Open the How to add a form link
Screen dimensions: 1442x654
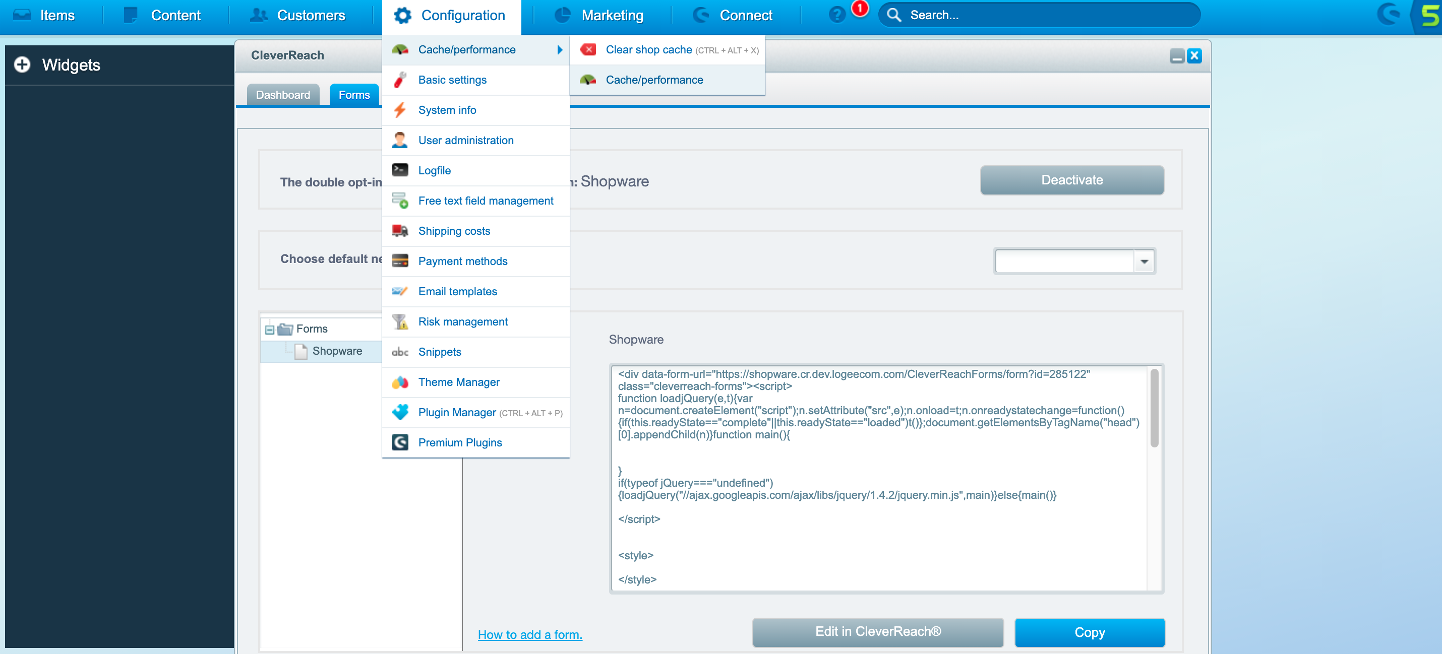(x=529, y=634)
